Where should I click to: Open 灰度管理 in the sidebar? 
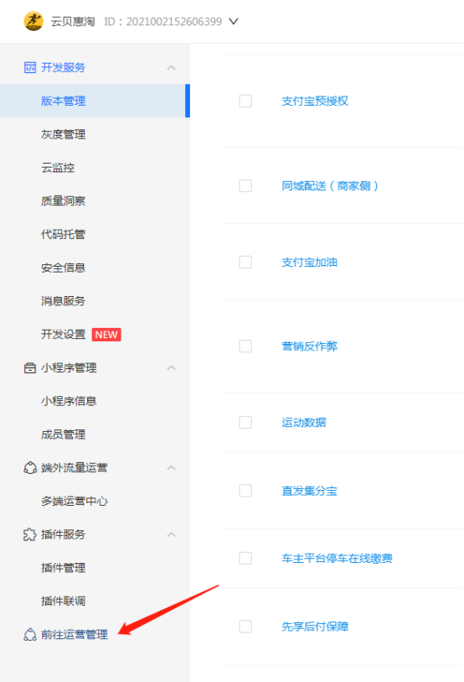[64, 134]
